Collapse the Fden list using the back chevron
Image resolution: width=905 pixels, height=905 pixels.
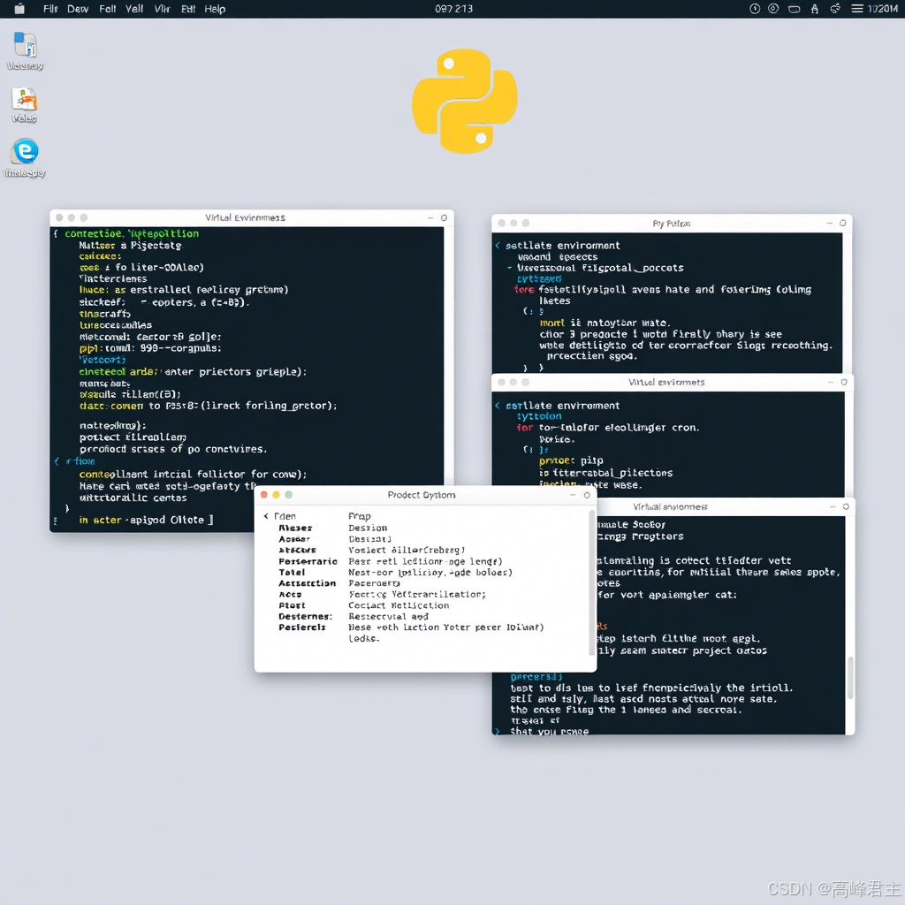pos(267,515)
